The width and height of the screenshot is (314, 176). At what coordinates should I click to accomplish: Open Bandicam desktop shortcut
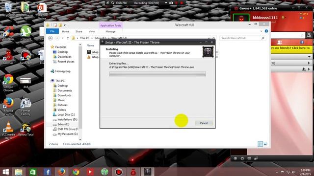pyautogui.click(x=26, y=57)
